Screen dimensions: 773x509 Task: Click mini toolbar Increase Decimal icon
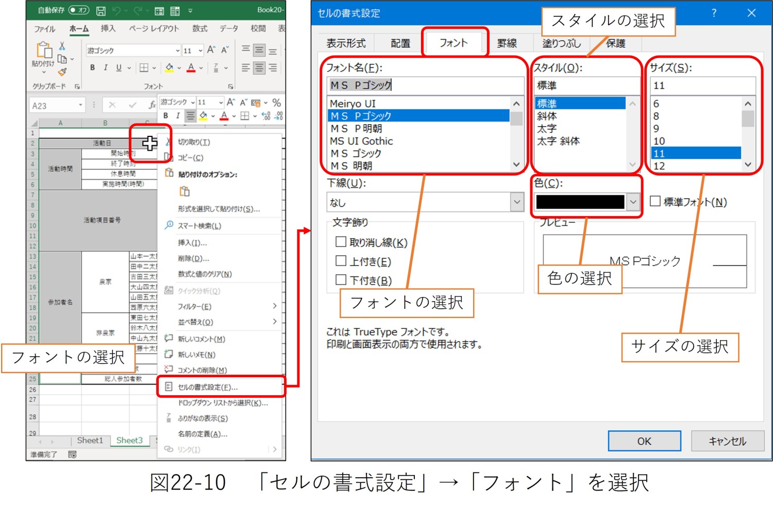tap(266, 116)
